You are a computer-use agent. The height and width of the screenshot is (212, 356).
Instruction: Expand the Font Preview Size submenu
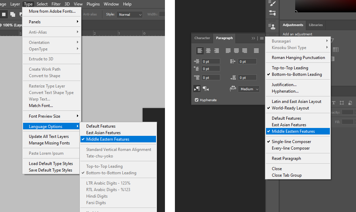pos(52,116)
